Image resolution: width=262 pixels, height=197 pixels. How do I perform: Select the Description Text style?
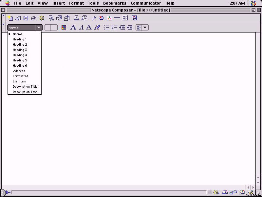point(24,92)
